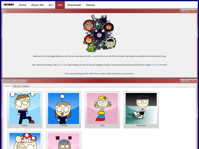199x149 pixels.
Task: Visit the Stamps page
Action: coord(90,5)
